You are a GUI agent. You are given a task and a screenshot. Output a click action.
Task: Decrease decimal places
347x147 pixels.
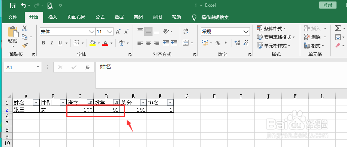[x=245, y=43]
